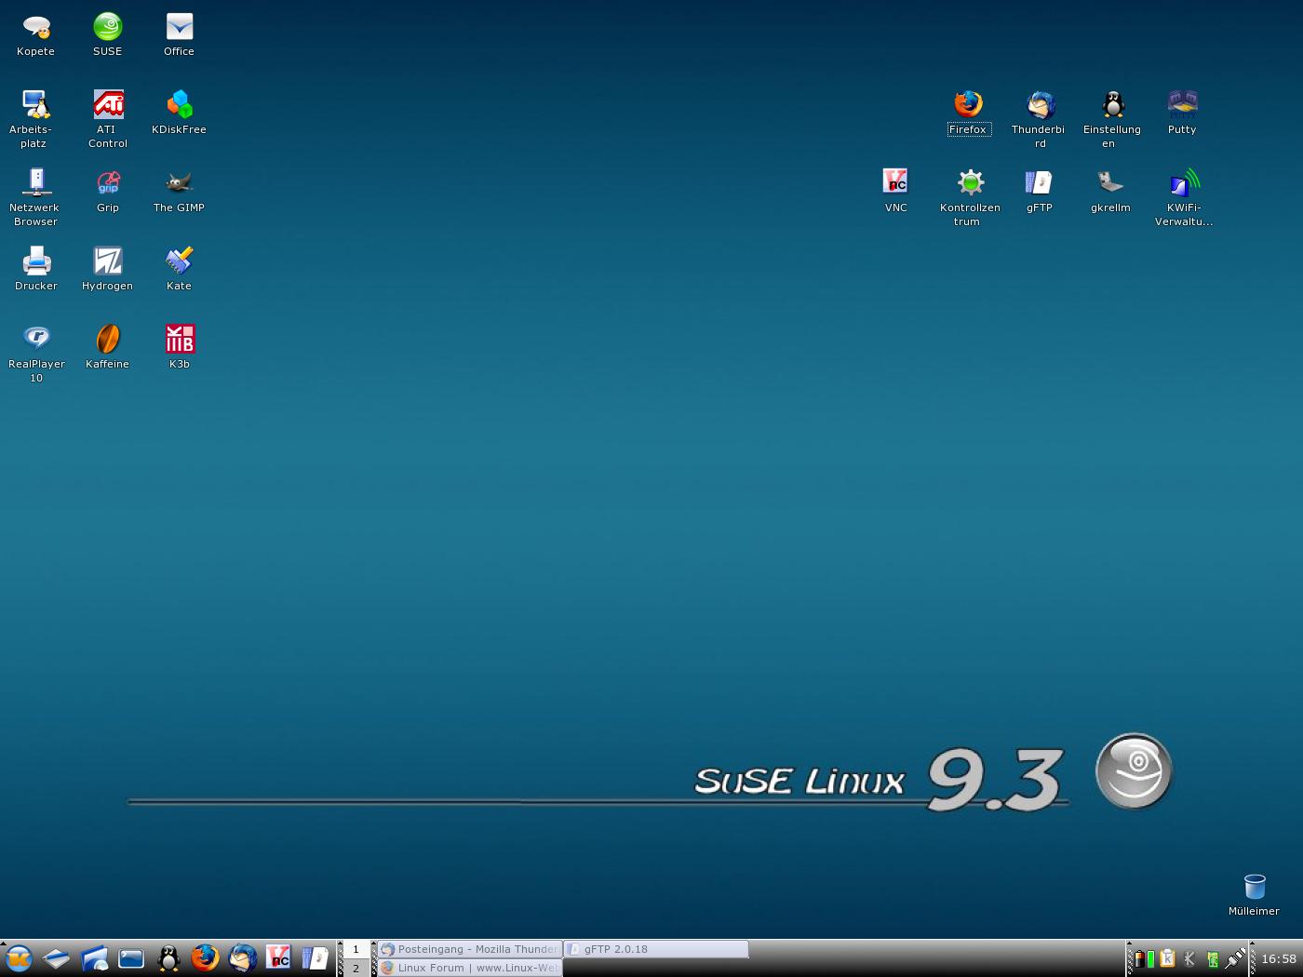
Task: Open the K menu in the panel
Action: [x=19, y=957]
